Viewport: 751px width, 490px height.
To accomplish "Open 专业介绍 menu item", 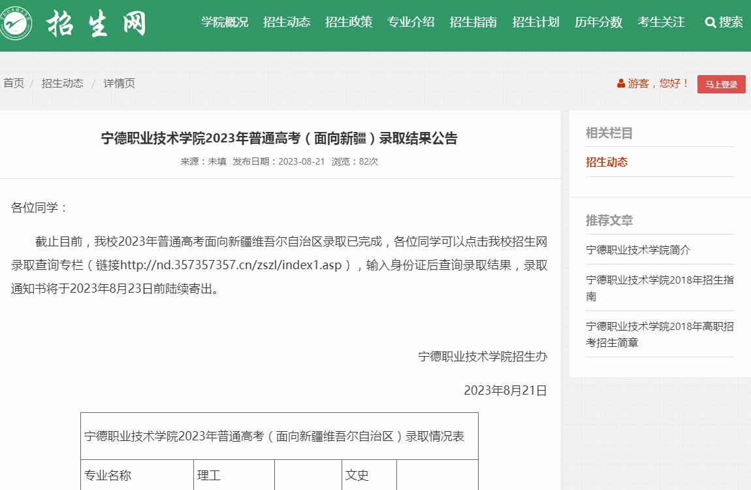I will tap(411, 22).
